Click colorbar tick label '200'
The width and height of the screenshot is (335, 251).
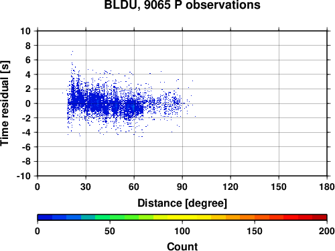(x=327, y=231)
